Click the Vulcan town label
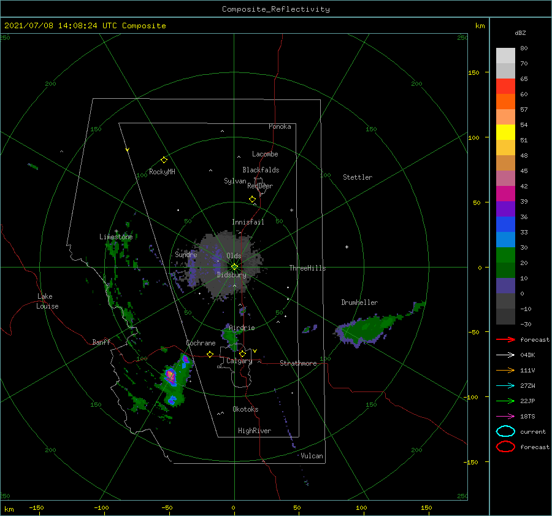Screen dimensions: 552x516 (312, 456)
